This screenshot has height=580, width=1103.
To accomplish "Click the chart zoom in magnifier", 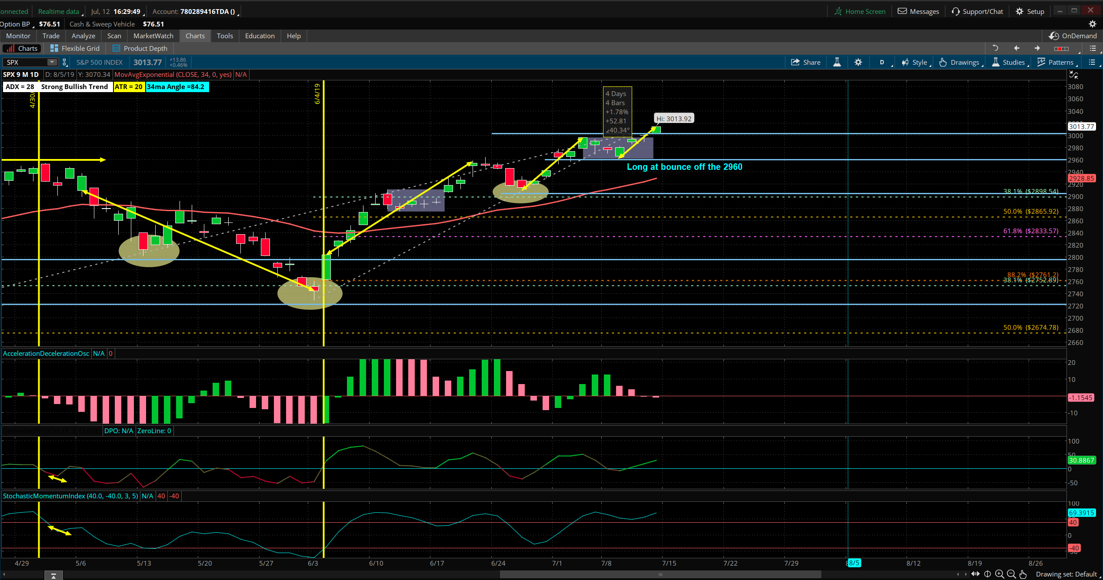I will tap(1000, 574).
